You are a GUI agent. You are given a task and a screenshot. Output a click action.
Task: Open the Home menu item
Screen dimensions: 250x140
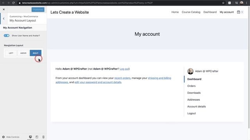(x=175, y=12)
